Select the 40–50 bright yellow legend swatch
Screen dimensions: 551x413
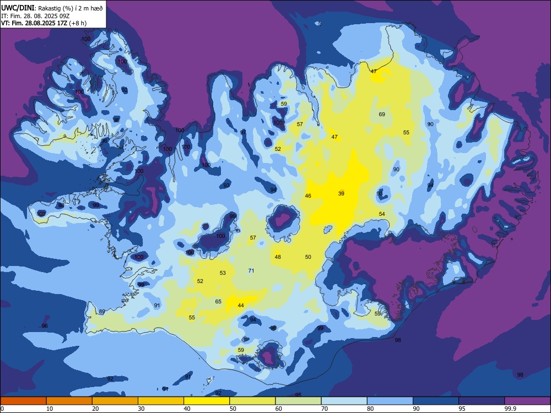207,401
